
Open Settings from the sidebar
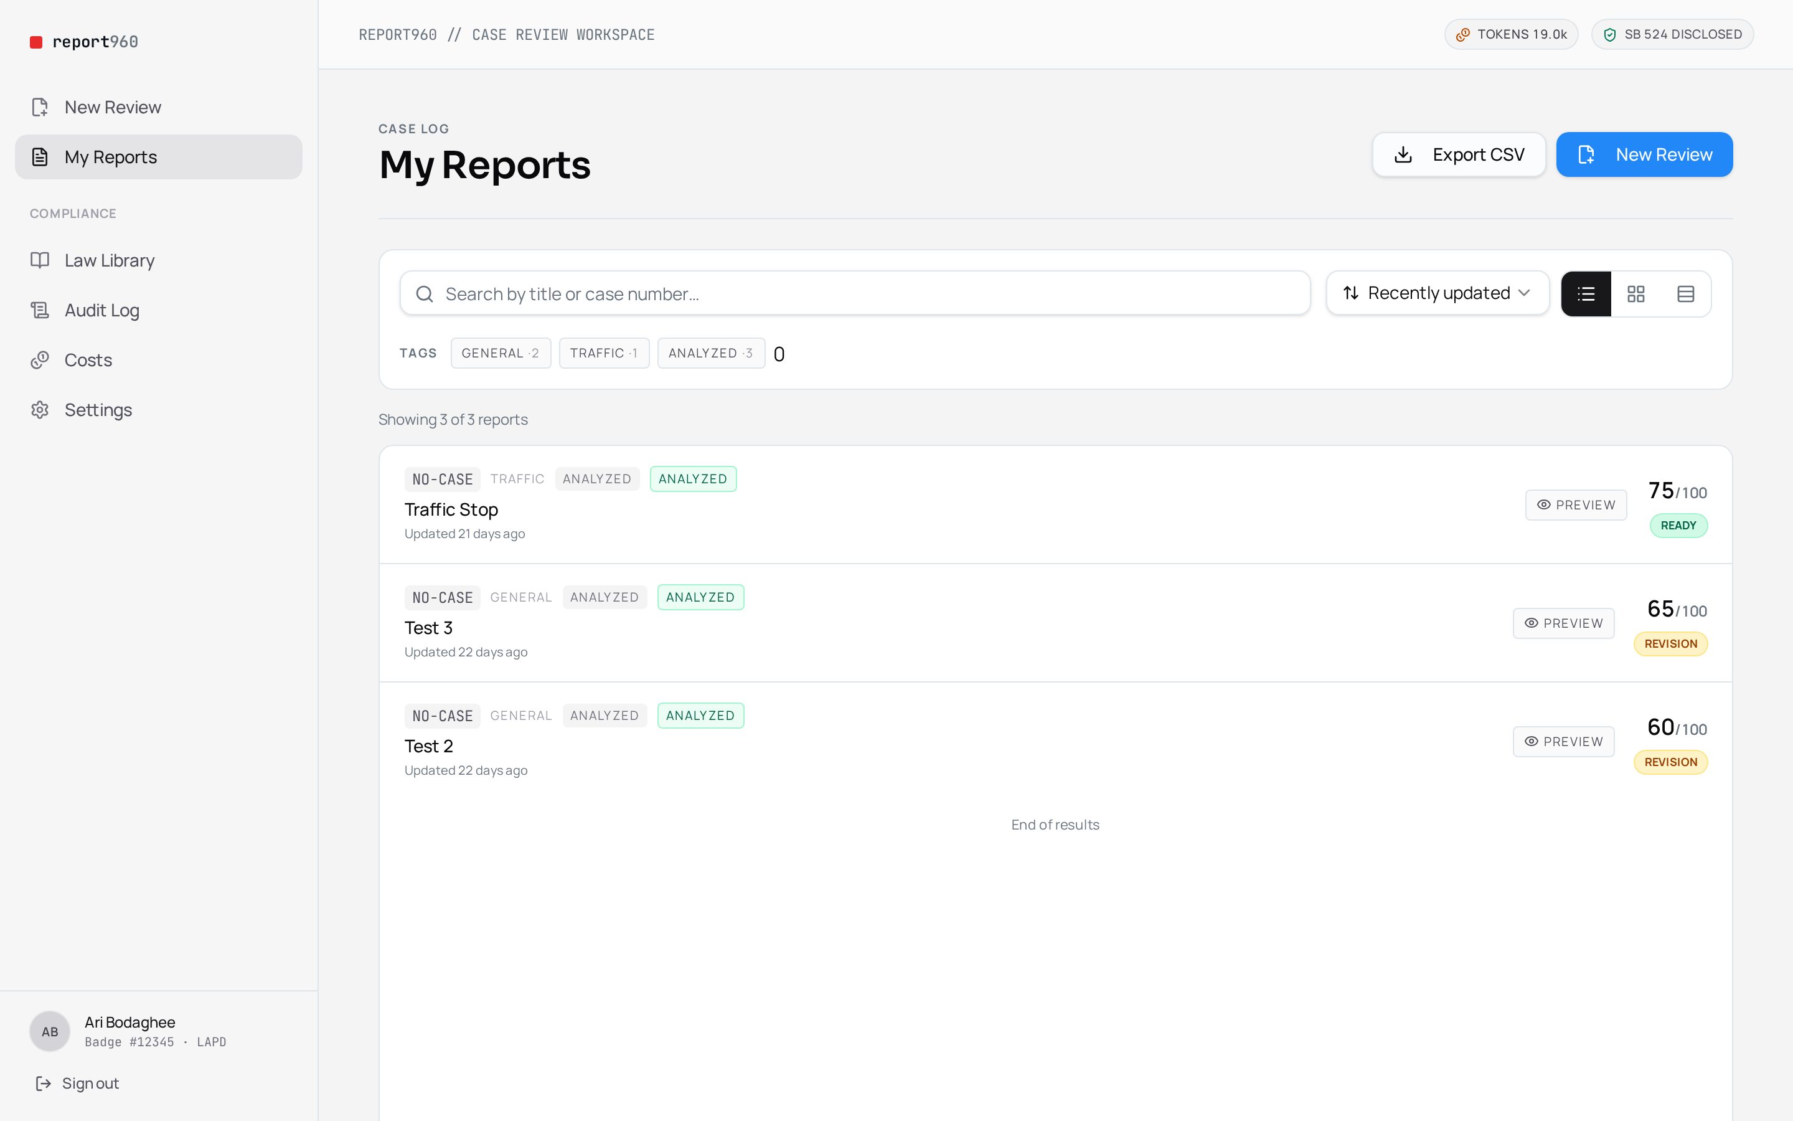(159, 410)
